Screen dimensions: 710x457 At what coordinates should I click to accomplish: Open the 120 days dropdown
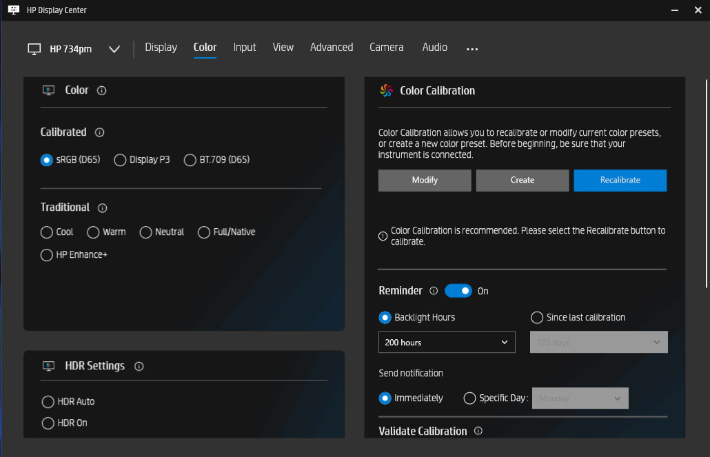(598, 342)
